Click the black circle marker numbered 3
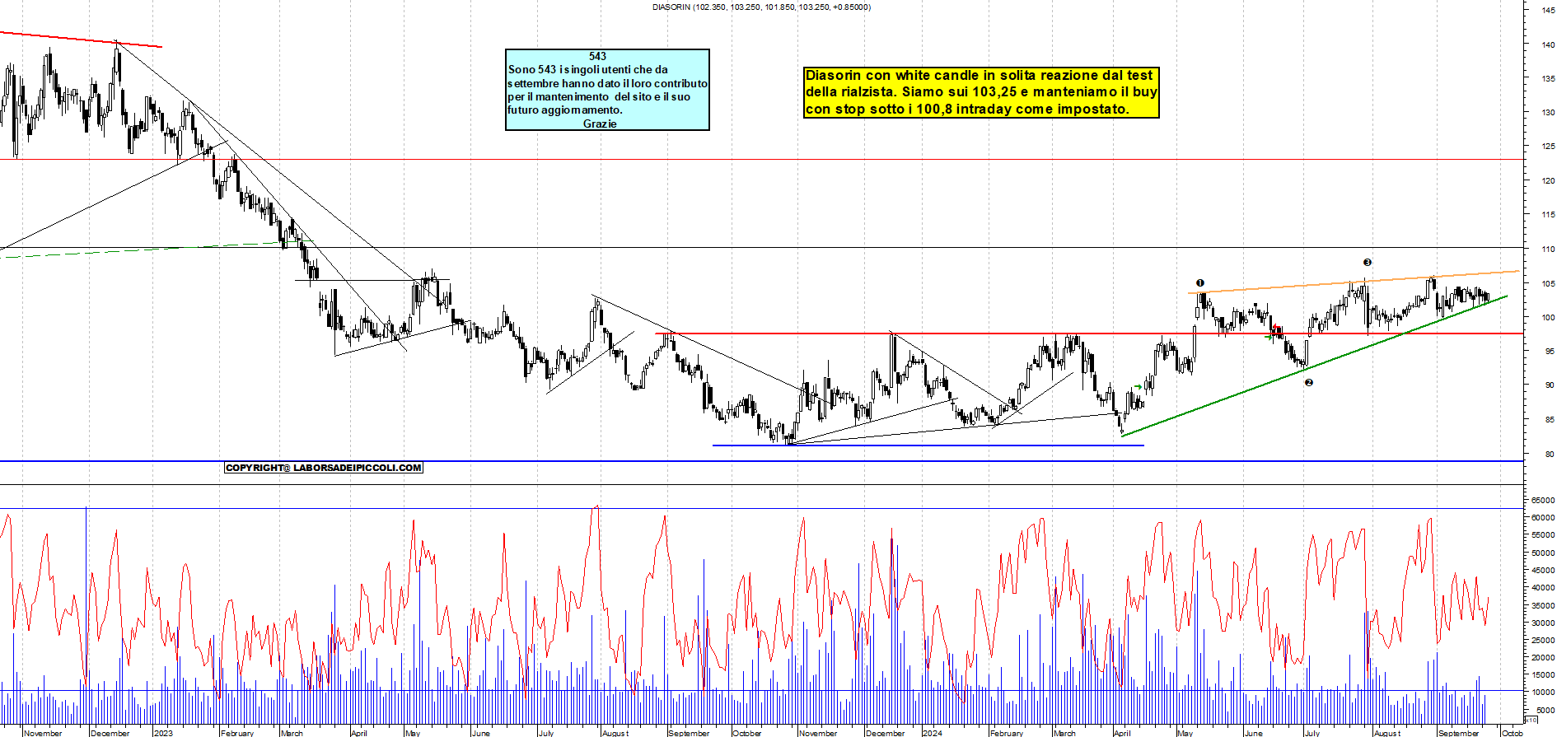 click(x=1368, y=263)
